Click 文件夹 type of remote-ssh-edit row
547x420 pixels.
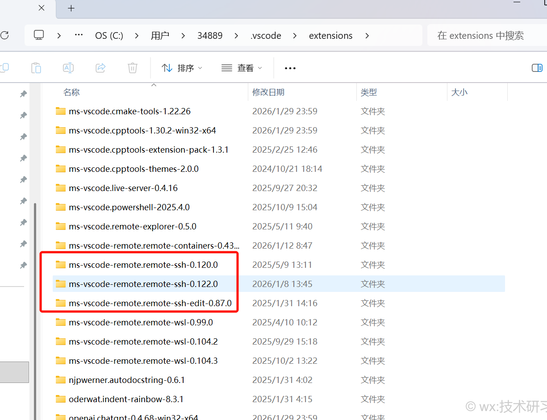coord(373,303)
